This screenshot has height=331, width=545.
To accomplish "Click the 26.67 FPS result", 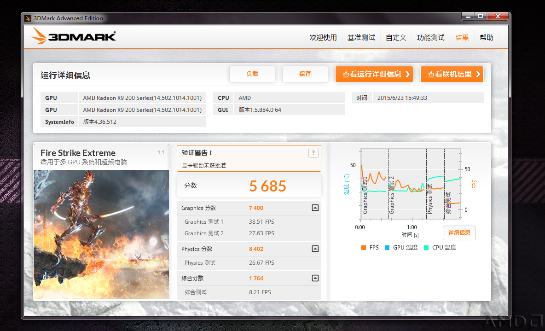I will click(x=261, y=263).
